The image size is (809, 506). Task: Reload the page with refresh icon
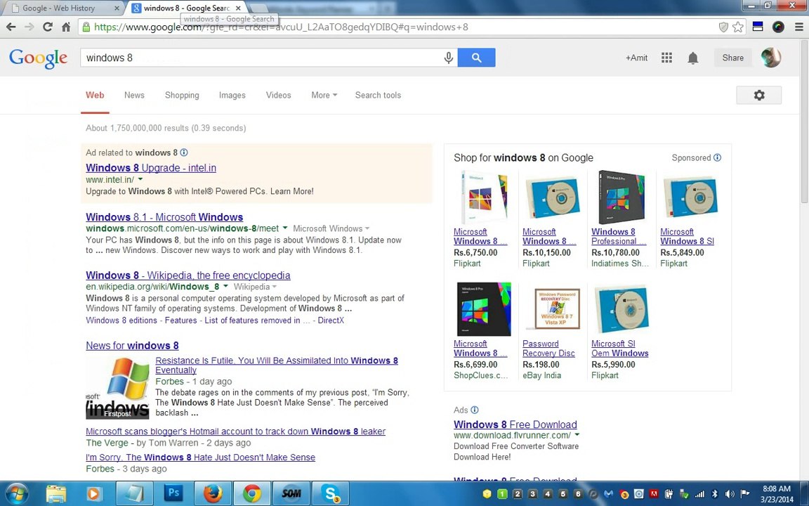[x=48, y=27]
